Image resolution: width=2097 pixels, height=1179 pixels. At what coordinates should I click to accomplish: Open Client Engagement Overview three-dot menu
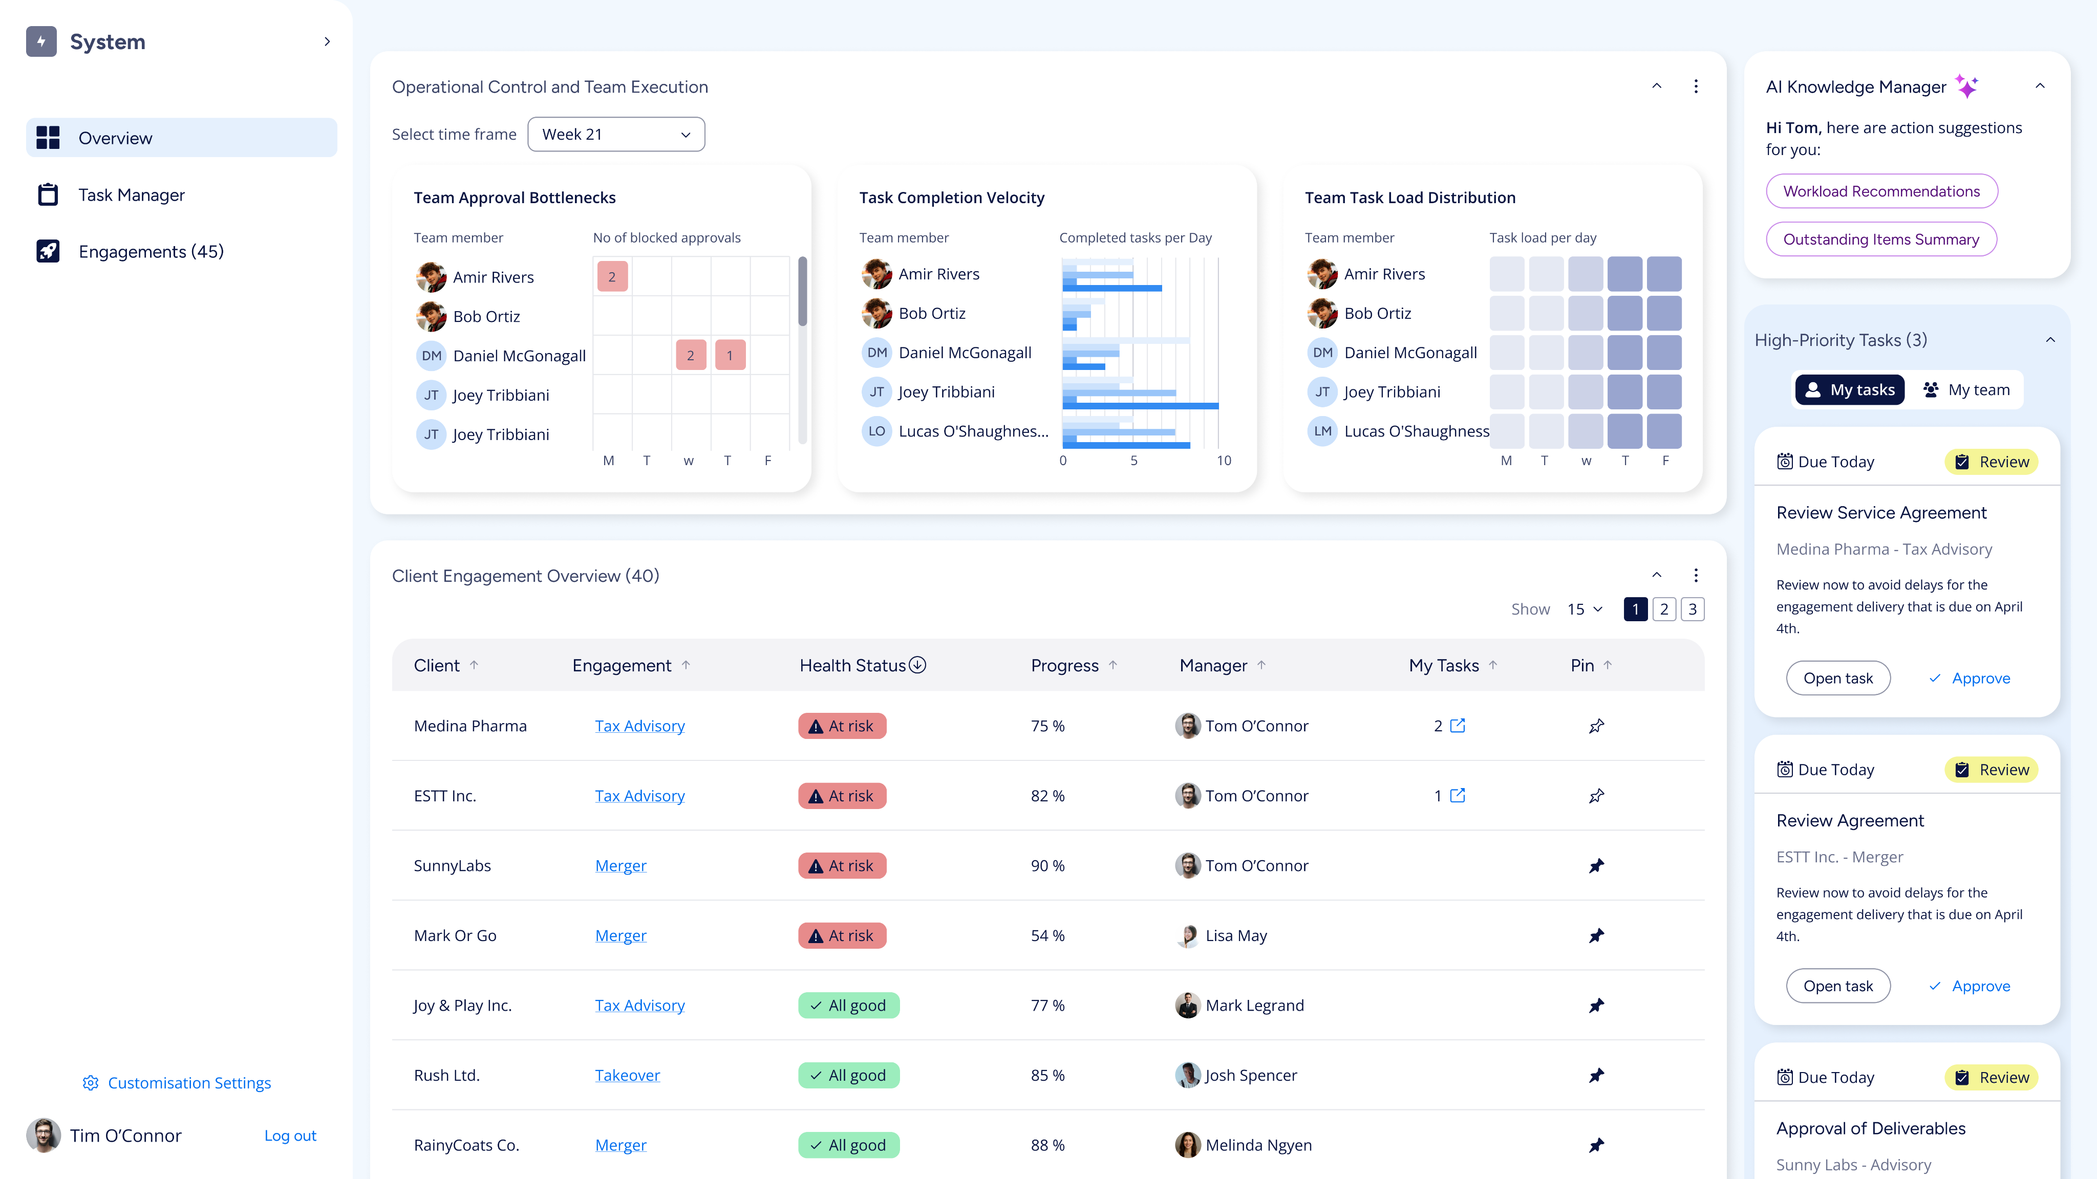[x=1696, y=575]
